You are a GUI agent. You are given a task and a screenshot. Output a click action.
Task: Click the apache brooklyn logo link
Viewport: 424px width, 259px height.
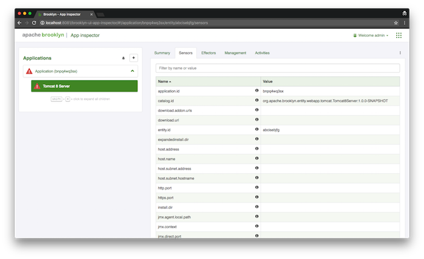tap(42, 36)
